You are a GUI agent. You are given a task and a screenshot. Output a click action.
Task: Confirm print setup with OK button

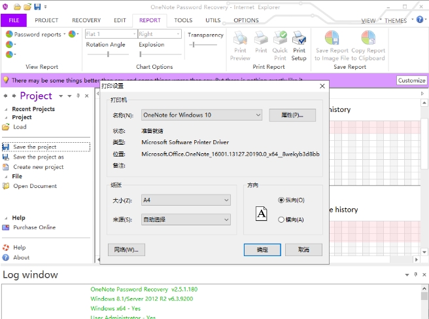[x=262, y=250]
